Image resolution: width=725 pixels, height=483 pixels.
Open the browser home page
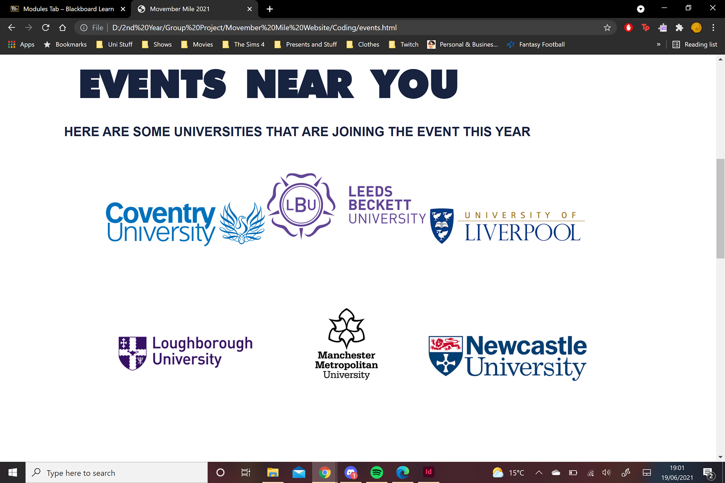[63, 28]
